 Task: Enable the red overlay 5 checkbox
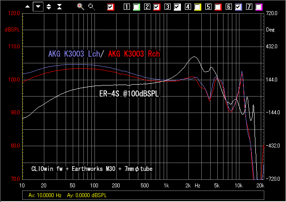point(218,7)
